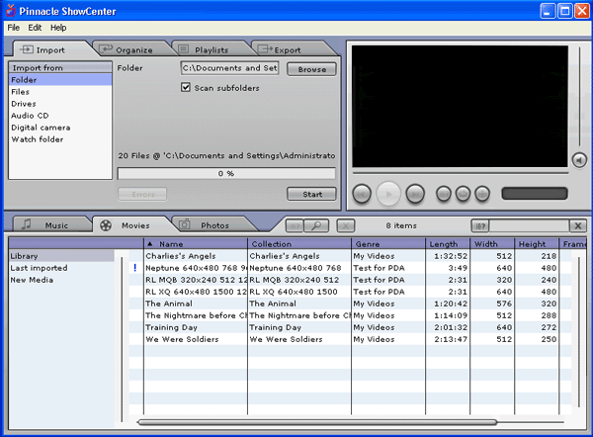
Task: Switch to the Movies media tab
Action: (130, 225)
